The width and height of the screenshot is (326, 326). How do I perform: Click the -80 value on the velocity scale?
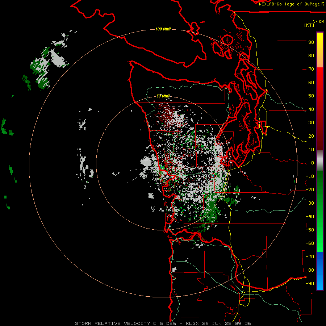tap(310, 270)
